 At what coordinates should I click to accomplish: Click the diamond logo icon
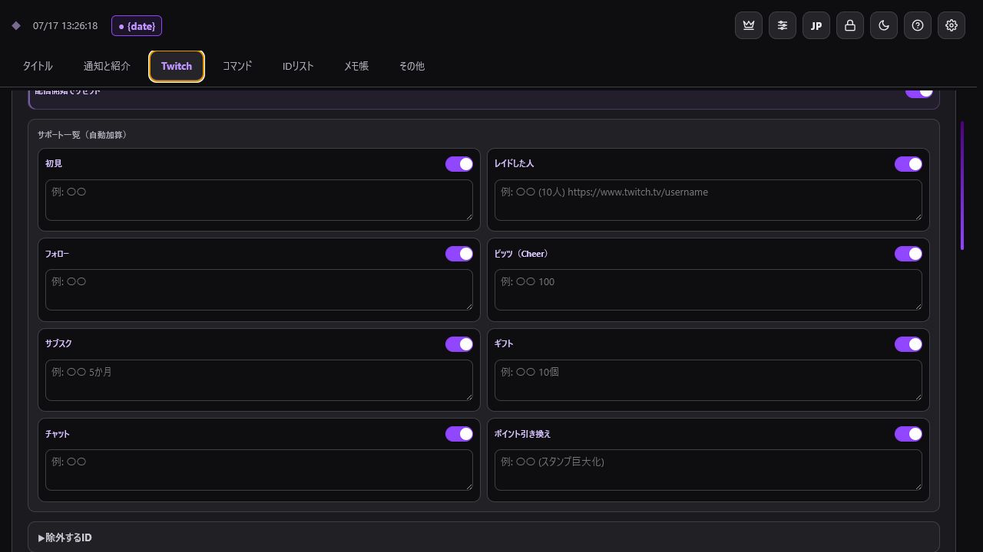click(16, 26)
